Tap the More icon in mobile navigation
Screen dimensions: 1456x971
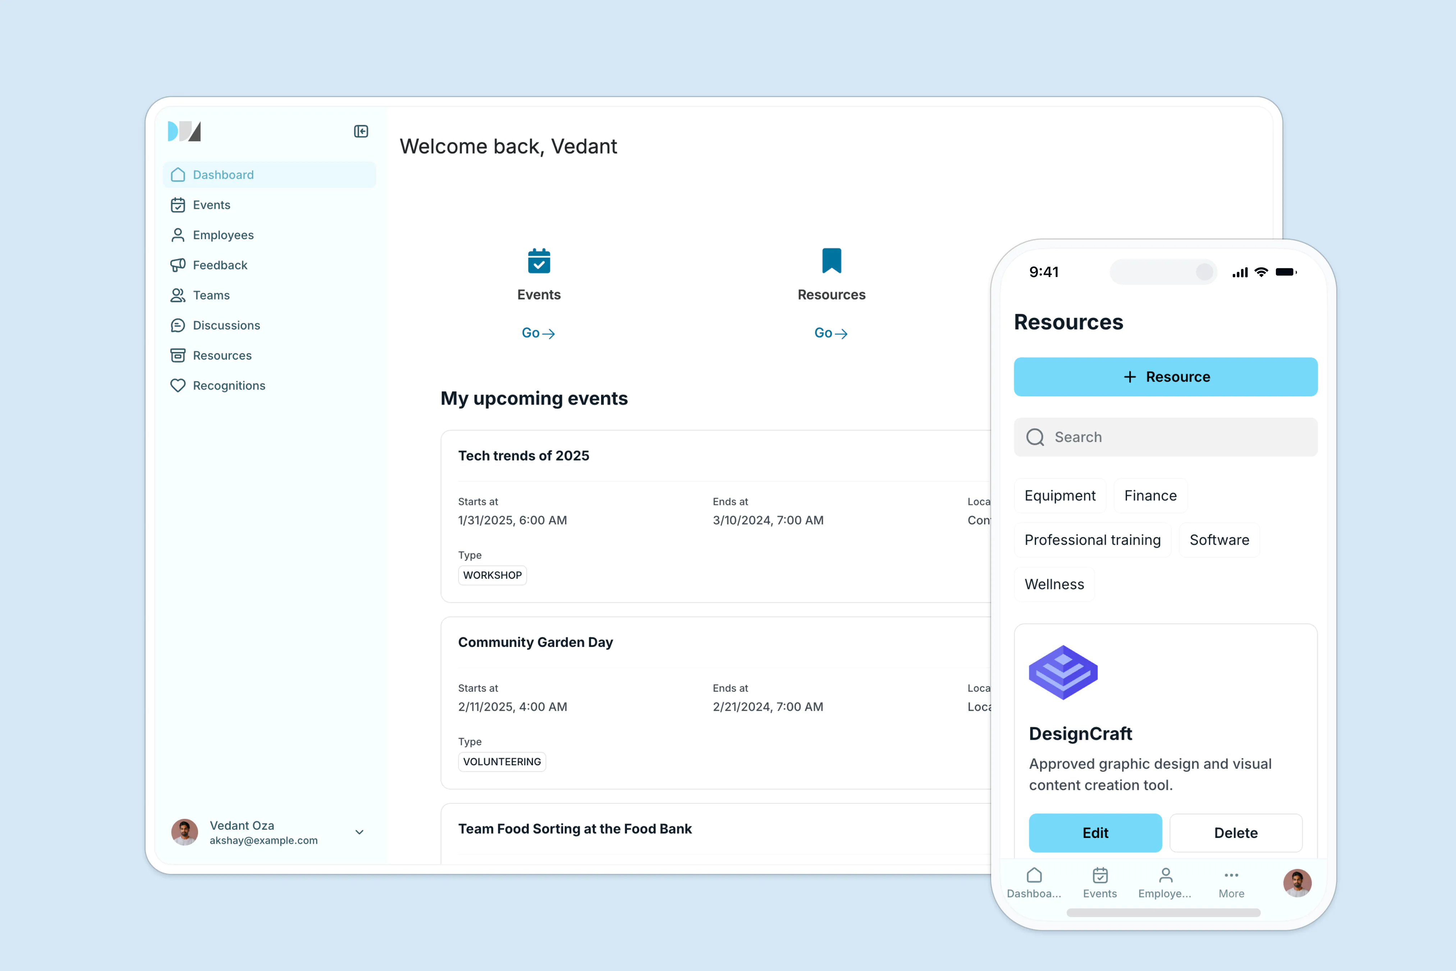[x=1231, y=875]
